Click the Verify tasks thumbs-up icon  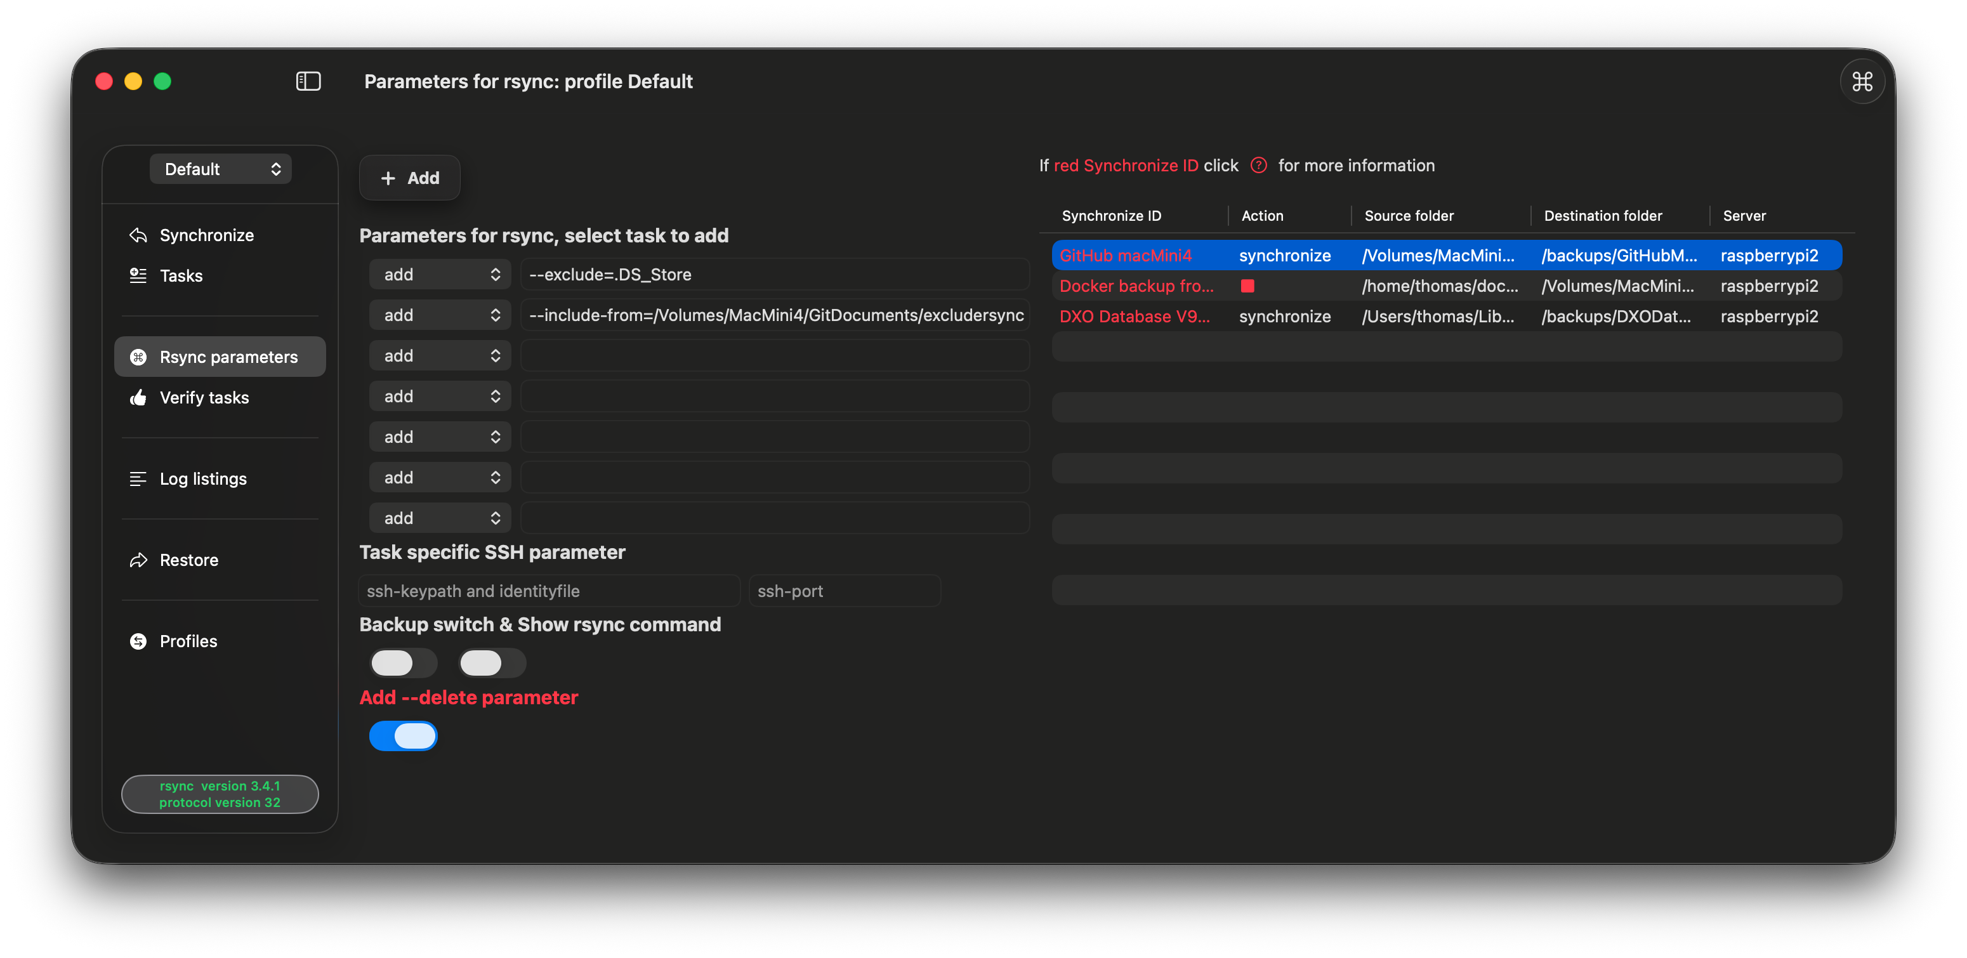(138, 398)
